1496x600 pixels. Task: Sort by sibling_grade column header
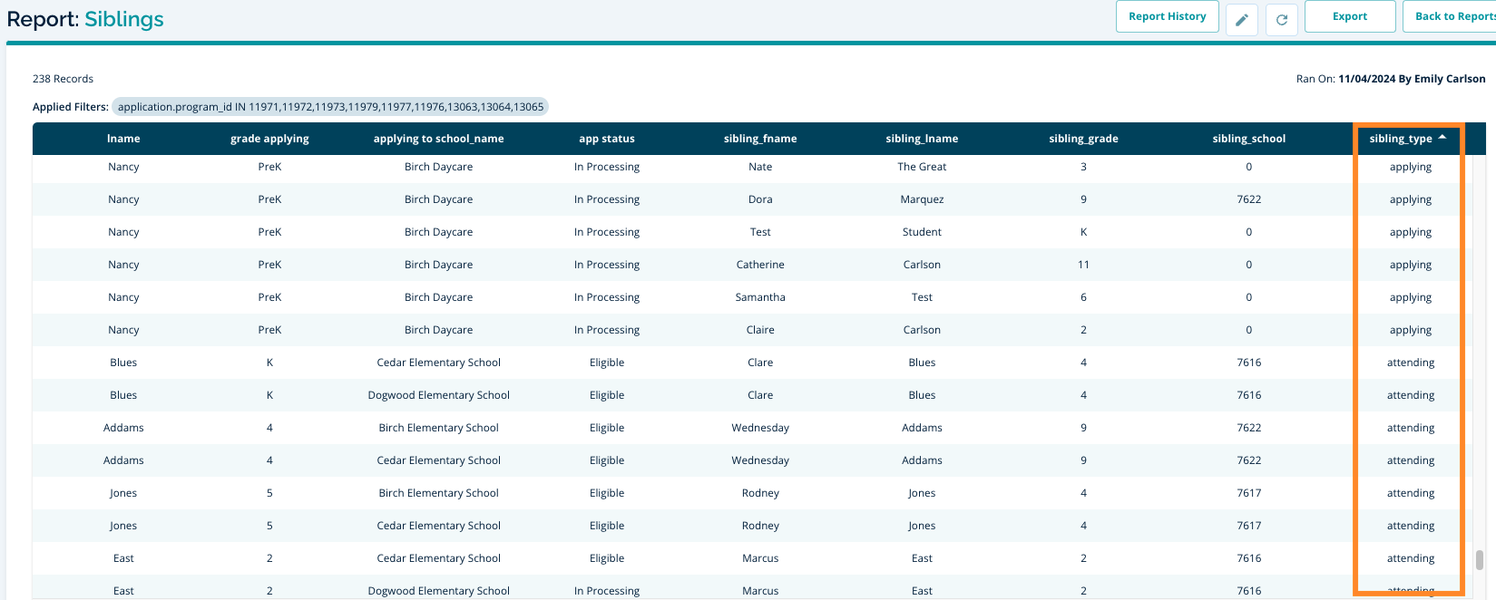point(1083,139)
